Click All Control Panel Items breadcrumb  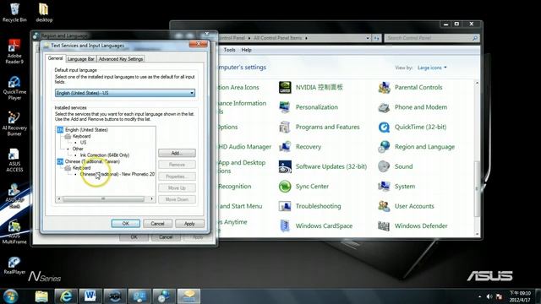(x=278, y=38)
